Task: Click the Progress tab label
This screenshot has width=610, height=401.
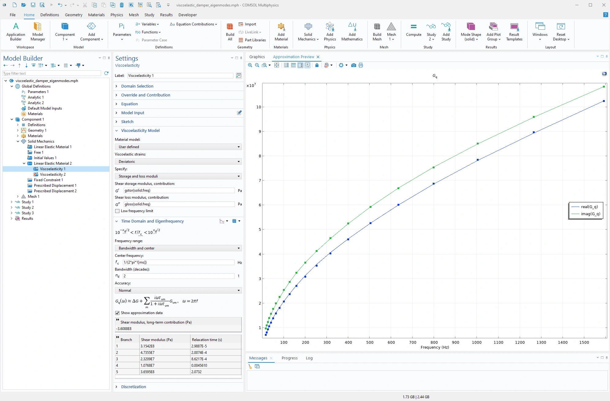Action: pyautogui.click(x=289, y=358)
